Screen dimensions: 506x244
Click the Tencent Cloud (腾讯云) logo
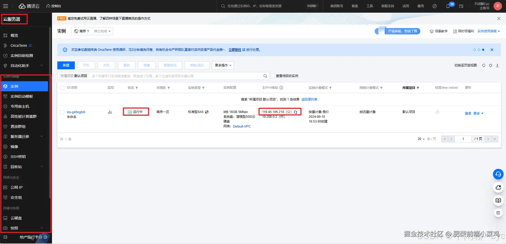[x=29, y=6]
